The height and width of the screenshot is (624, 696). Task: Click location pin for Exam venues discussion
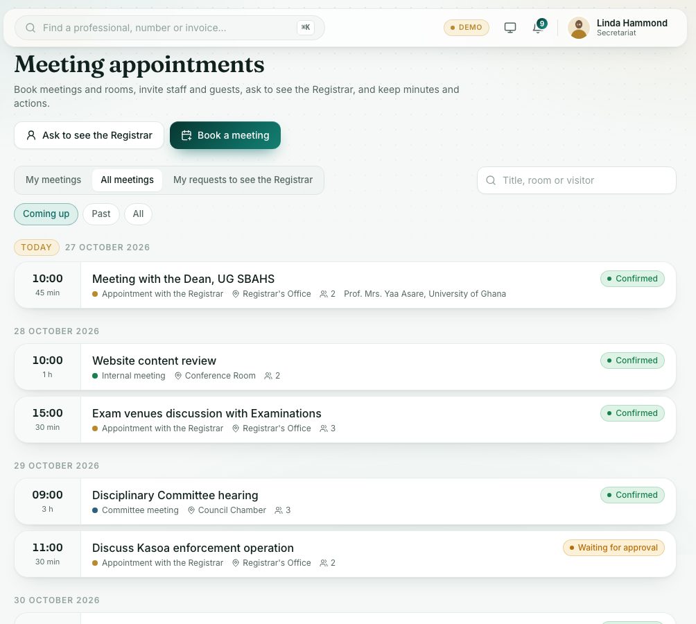click(236, 428)
